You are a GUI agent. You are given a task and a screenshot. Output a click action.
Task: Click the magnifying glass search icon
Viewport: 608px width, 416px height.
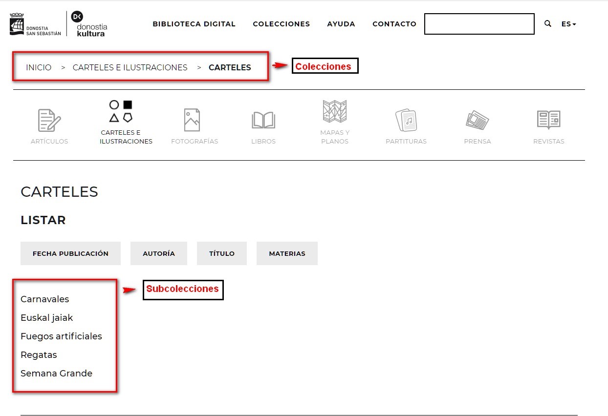click(548, 23)
